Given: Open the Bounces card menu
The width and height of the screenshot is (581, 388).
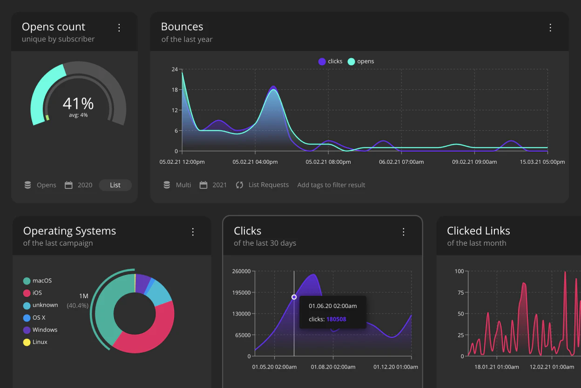Looking at the screenshot, I should 551,28.
